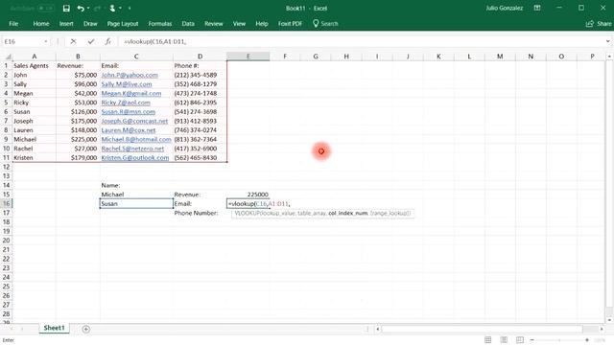
Task: Select the Sheet1 tab
Action: pyautogui.click(x=54, y=328)
